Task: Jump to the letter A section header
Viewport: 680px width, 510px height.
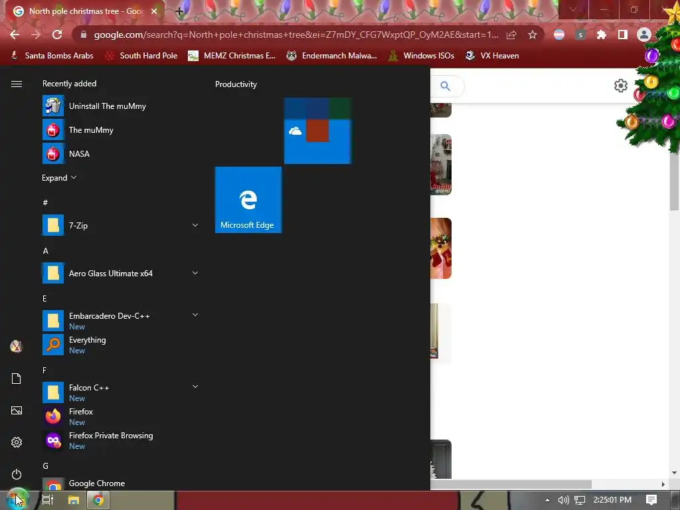Action: point(46,250)
